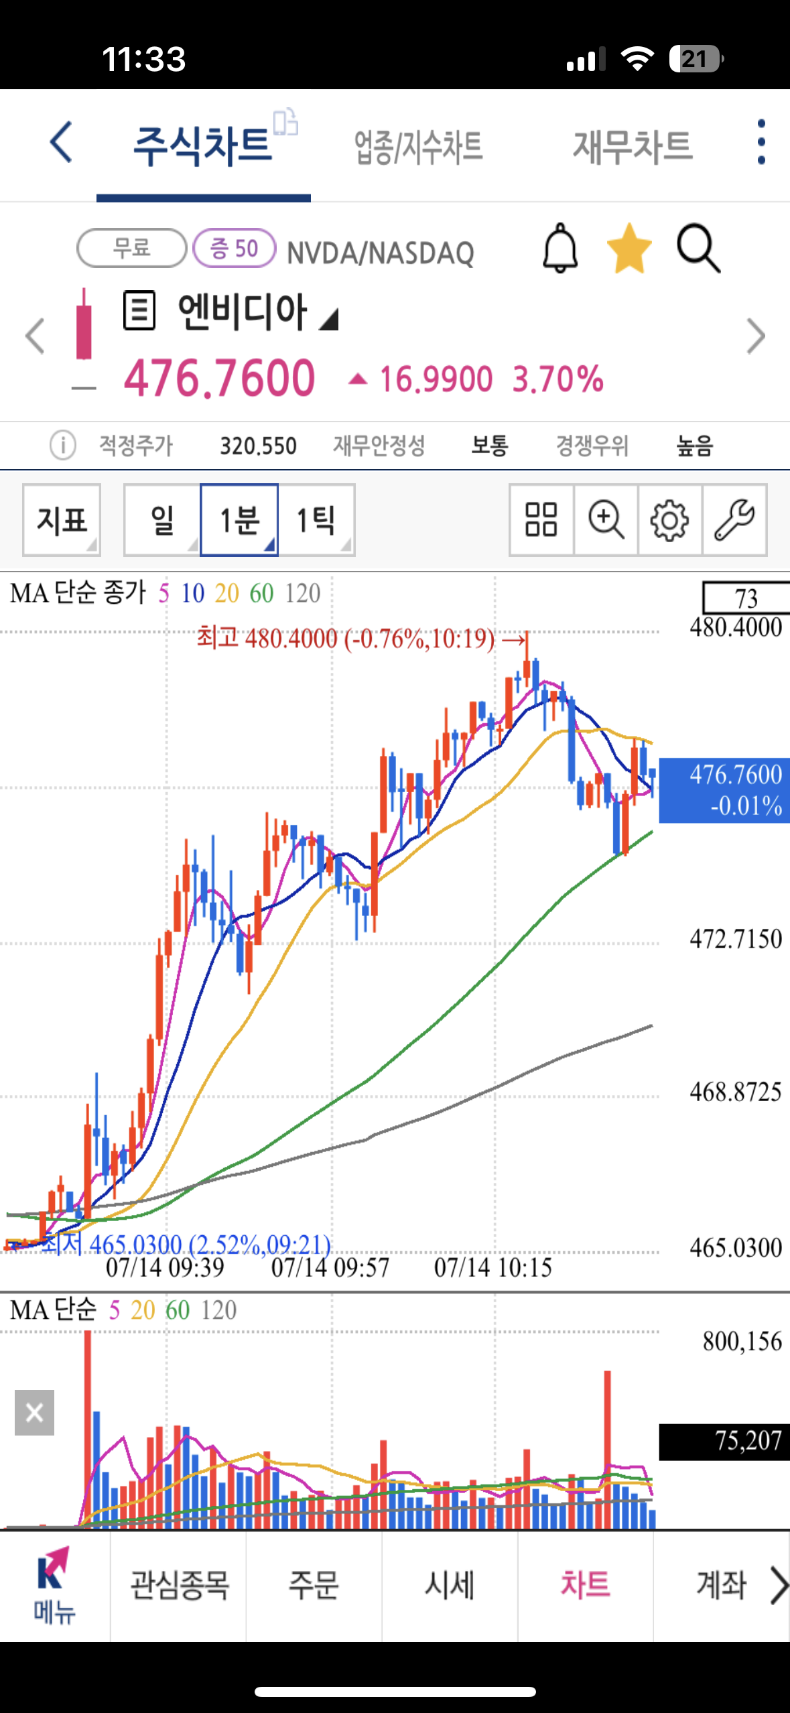Tap the 3.70% change percentage
The width and height of the screenshot is (790, 1713).
[558, 379]
